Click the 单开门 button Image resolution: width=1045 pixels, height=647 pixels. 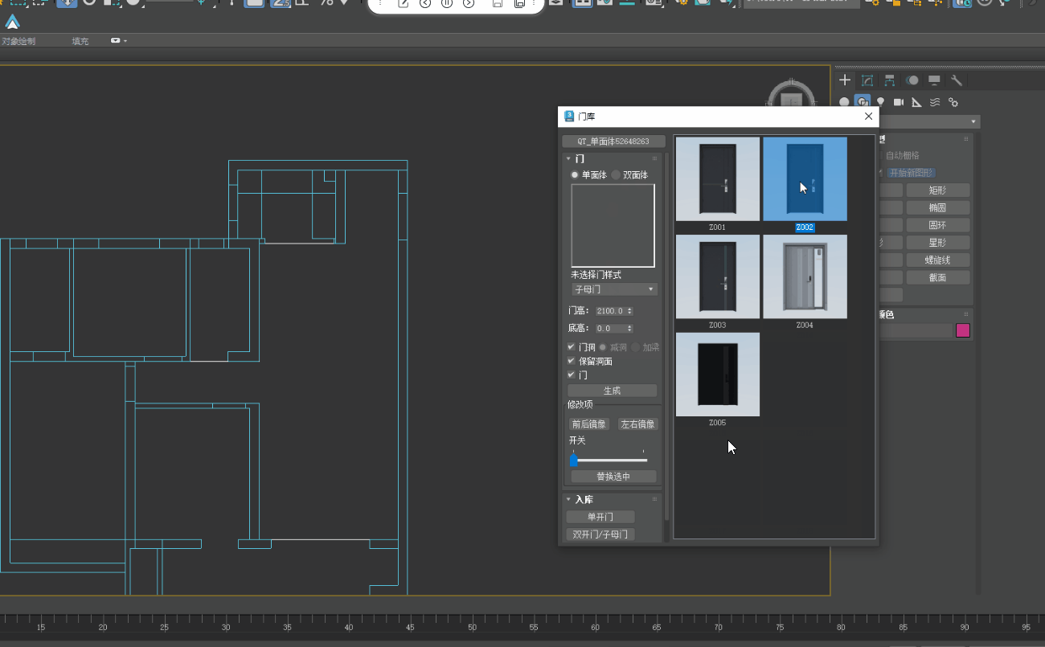tap(600, 517)
